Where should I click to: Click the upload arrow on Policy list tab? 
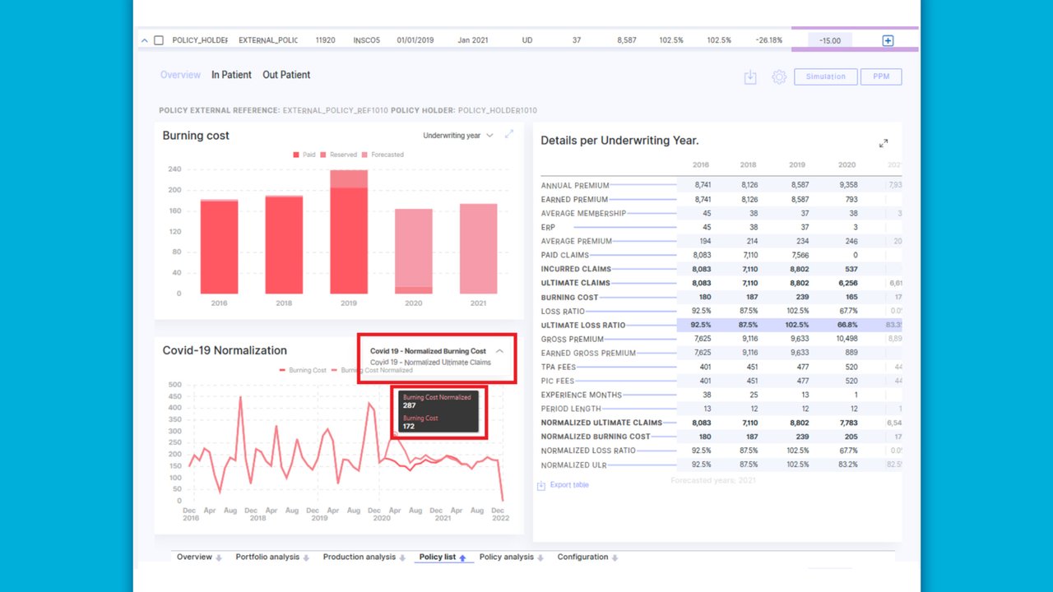[x=463, y=557]
